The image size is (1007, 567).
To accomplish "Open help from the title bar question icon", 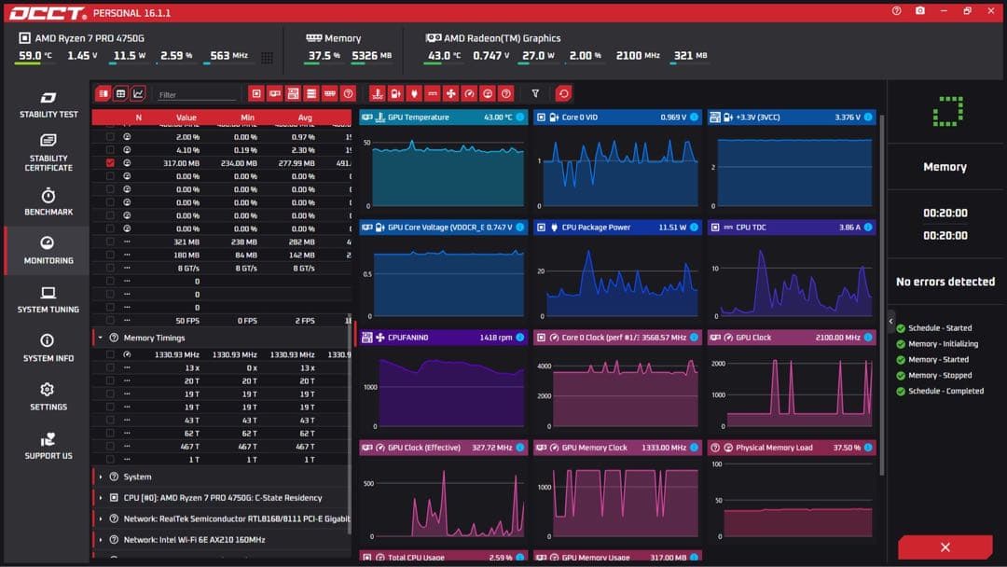I will pyautogui.click(x=896, y=11).
